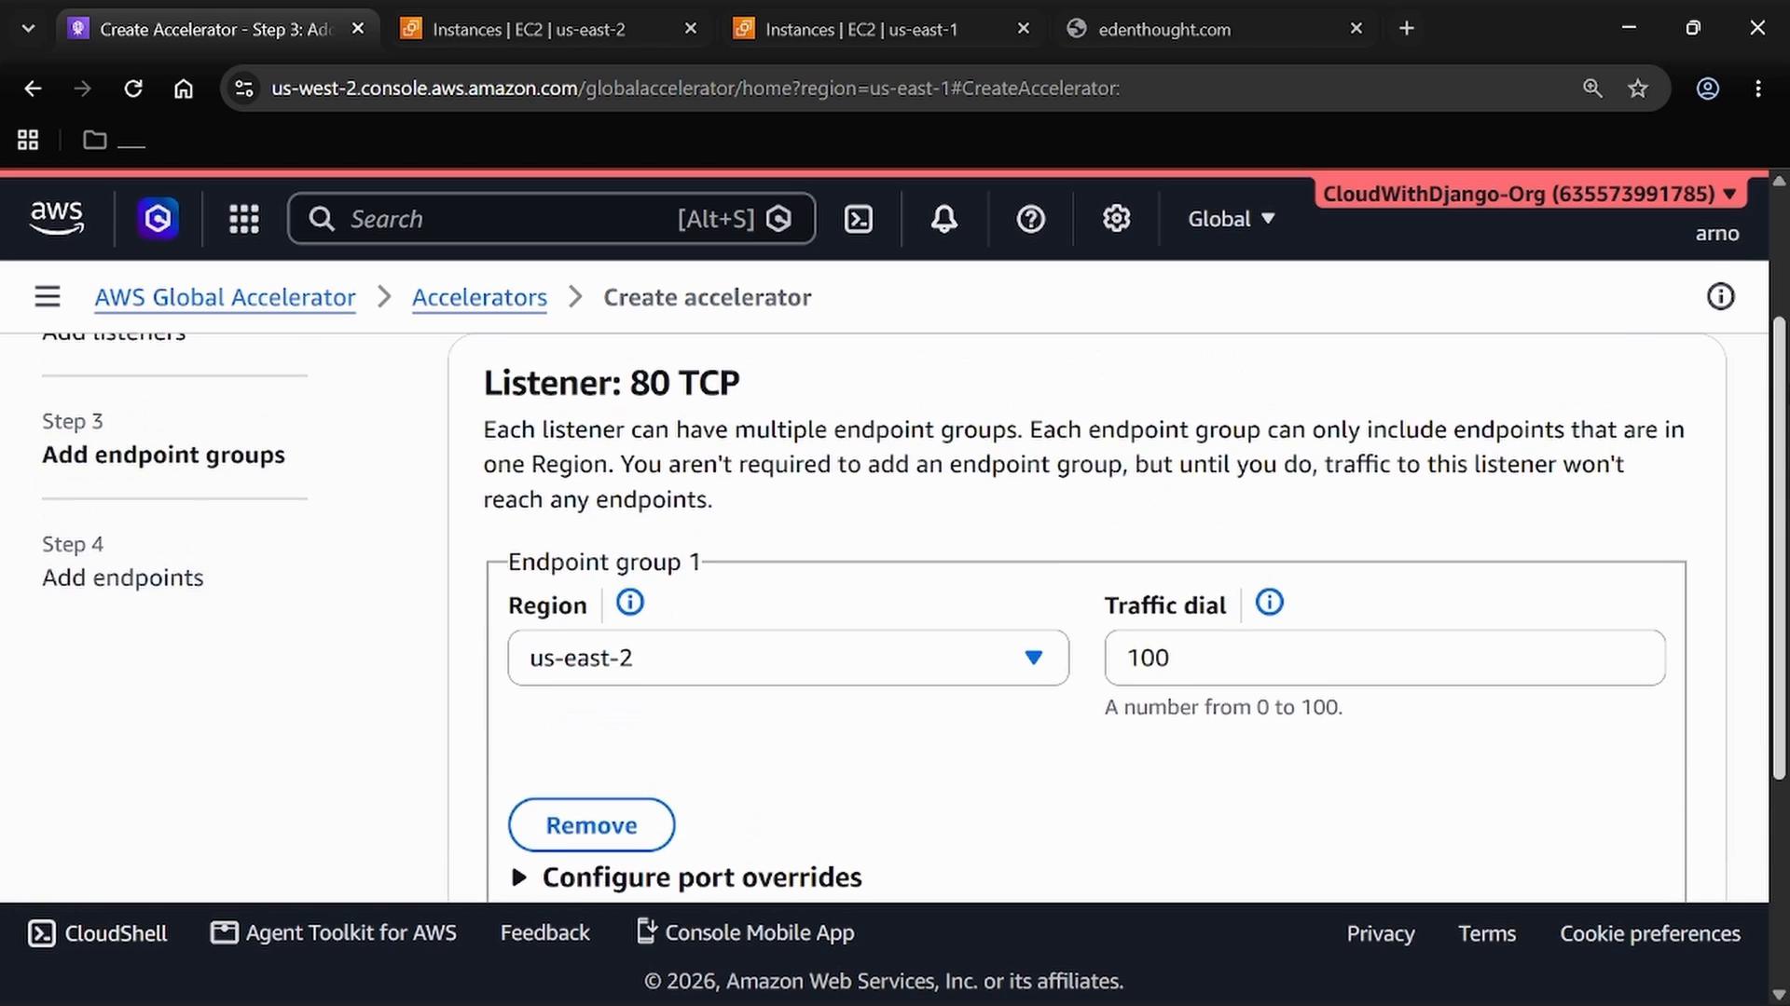Open the browser profile icon
Image resolution: width=1790 pixels, height=1006 pixels.
[x=1707, y=88]
